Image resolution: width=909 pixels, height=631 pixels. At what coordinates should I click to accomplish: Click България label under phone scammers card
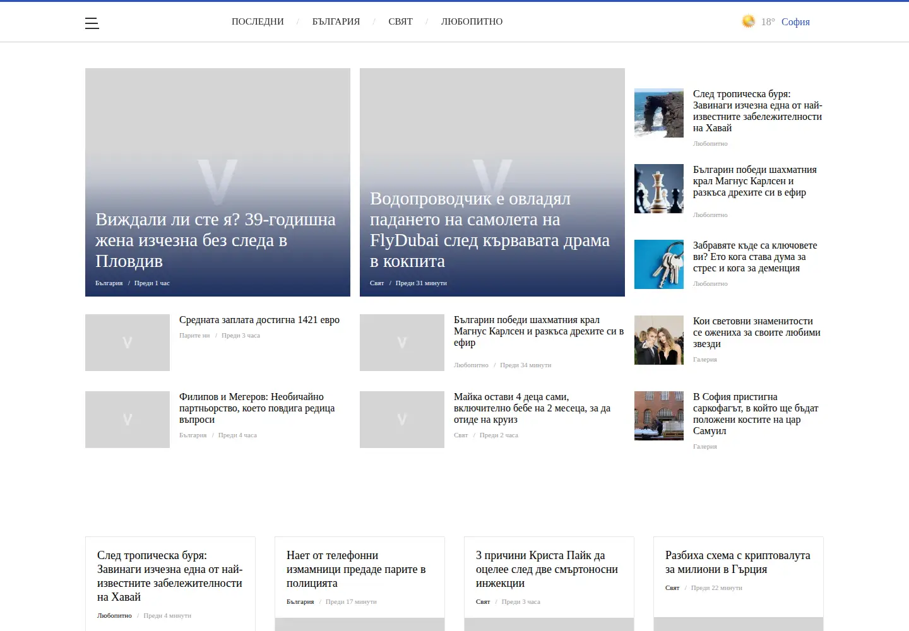pos(300,602)
